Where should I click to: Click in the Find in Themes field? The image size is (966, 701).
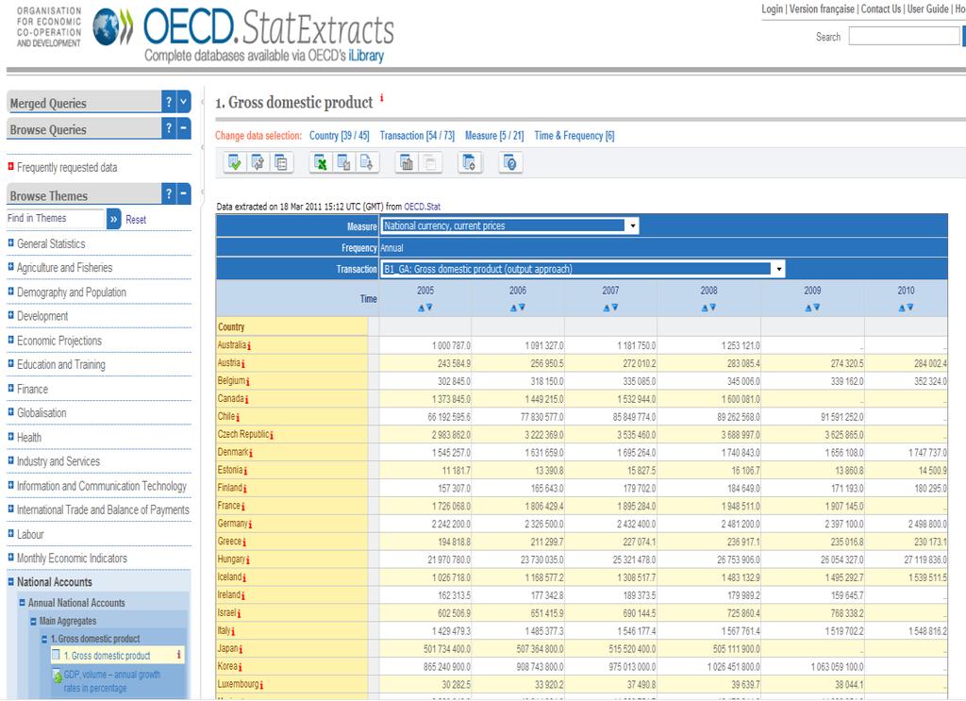[56, 218]
